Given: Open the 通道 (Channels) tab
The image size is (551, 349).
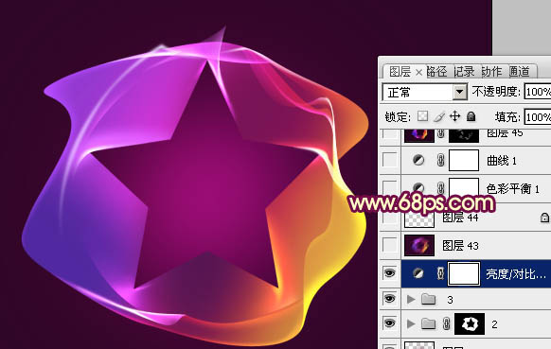Looking at the screenshot, I should (519, 72).
